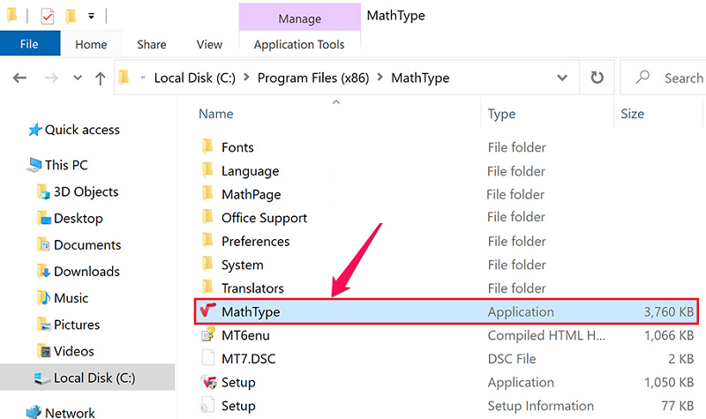Select This PC in navigation pane
The height and width of the screenshot is (419, 706).
point(57,165)
